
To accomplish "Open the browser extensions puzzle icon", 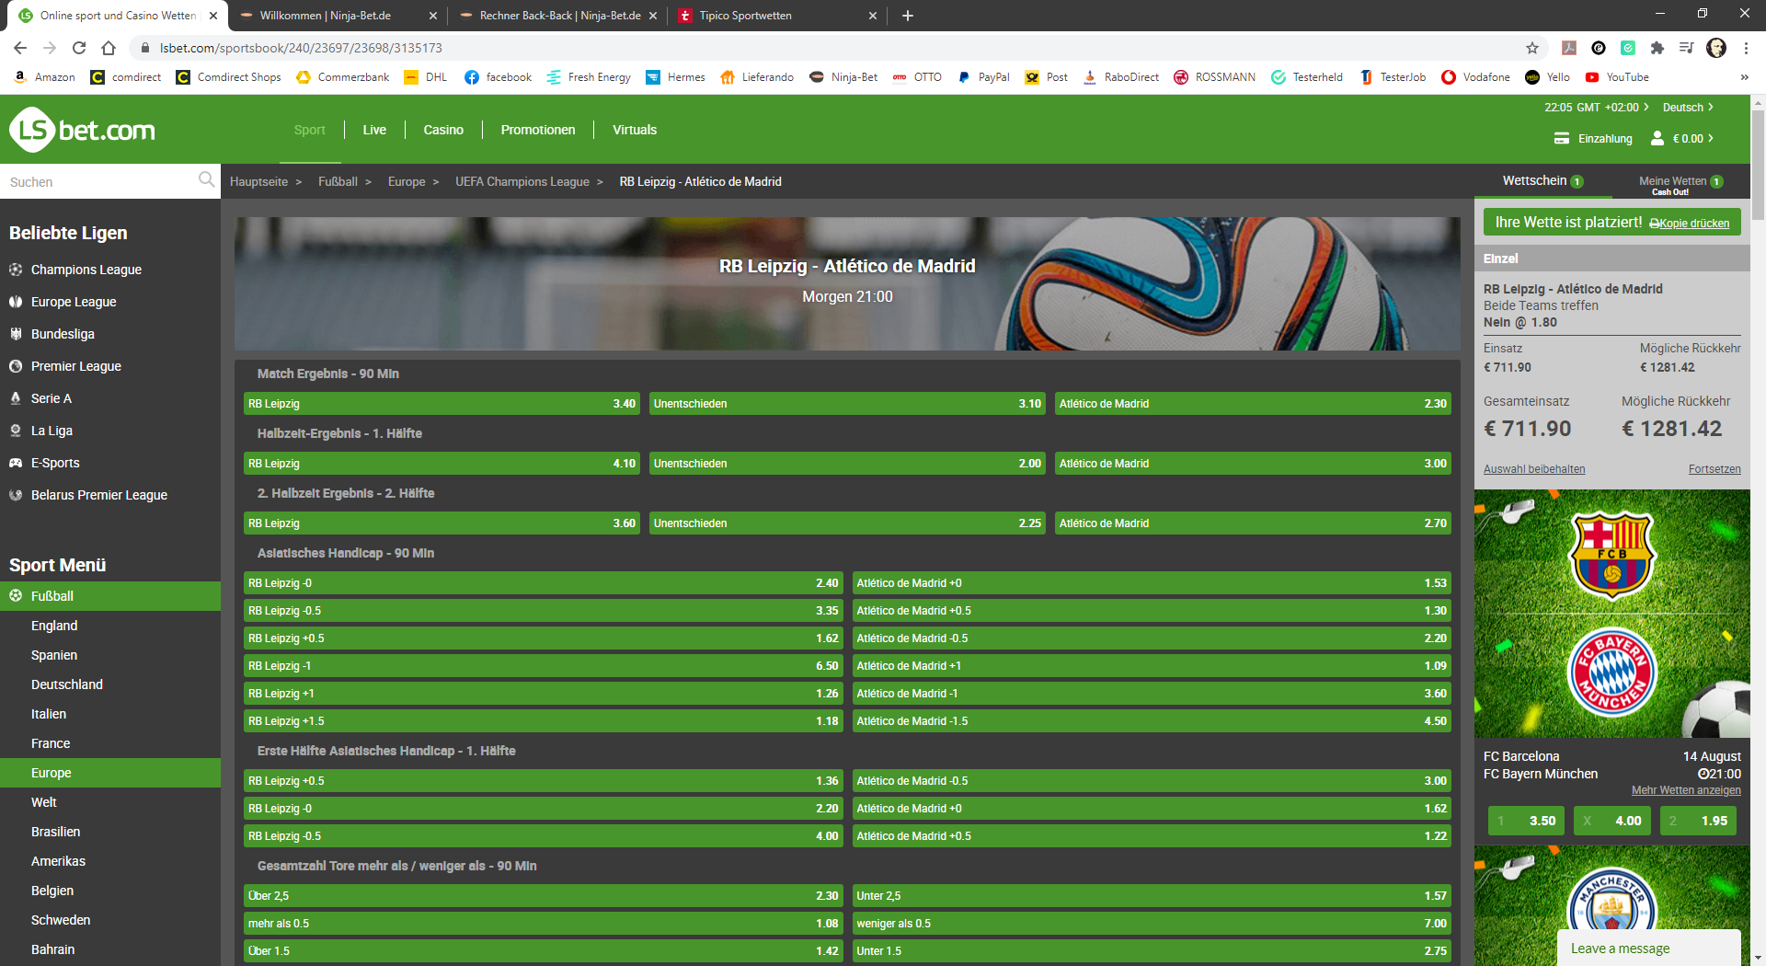I will [1657, 48].
